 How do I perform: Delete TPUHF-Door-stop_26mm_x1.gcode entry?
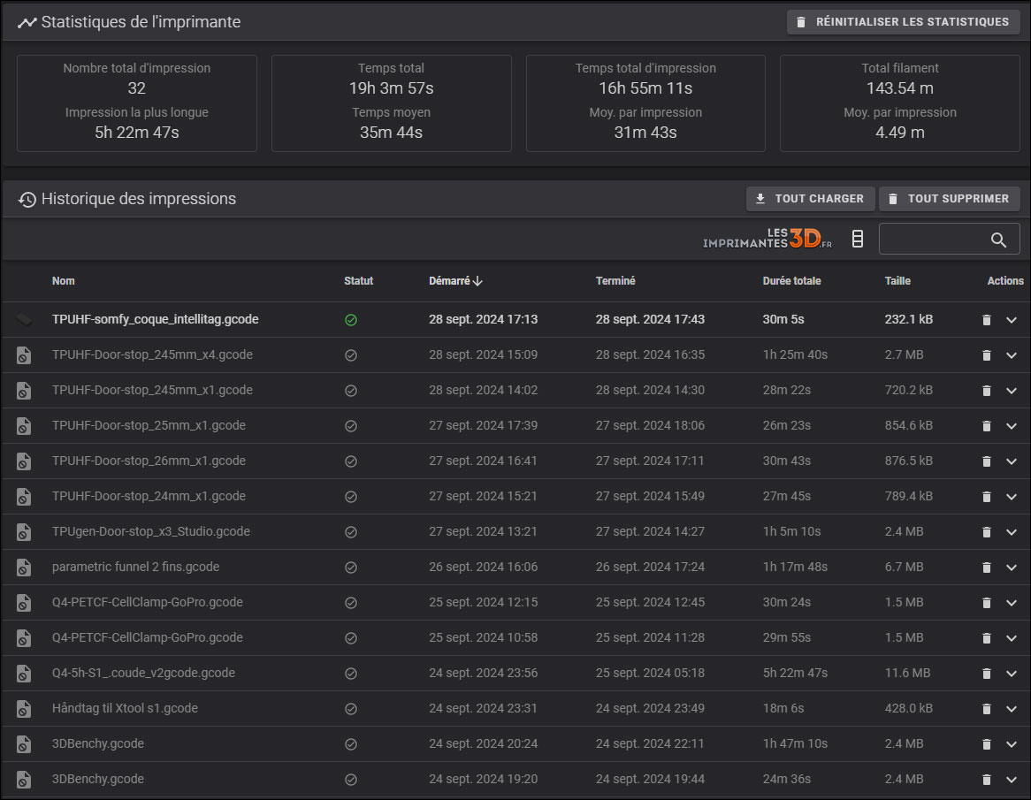pyautogui.click(x=986, y=461)
